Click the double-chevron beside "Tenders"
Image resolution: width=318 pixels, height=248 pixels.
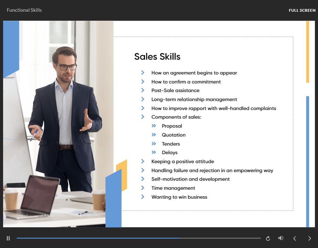[154, 143]
